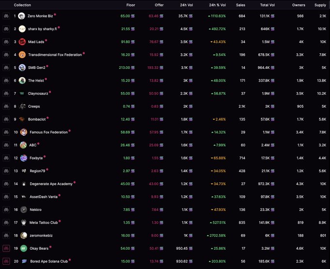The width and height of the screenshot is (330, 269).
Task: Sort by the Offer column header
Action: (x=159, y=5)
